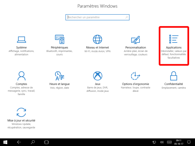The width and height of the screenshot is (195, 146).
Task: Open taskbar search magnifier
Action: pyautogui.click(x=33, y=142)
